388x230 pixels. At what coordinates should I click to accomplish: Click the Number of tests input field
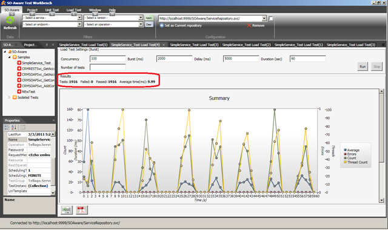108,67
